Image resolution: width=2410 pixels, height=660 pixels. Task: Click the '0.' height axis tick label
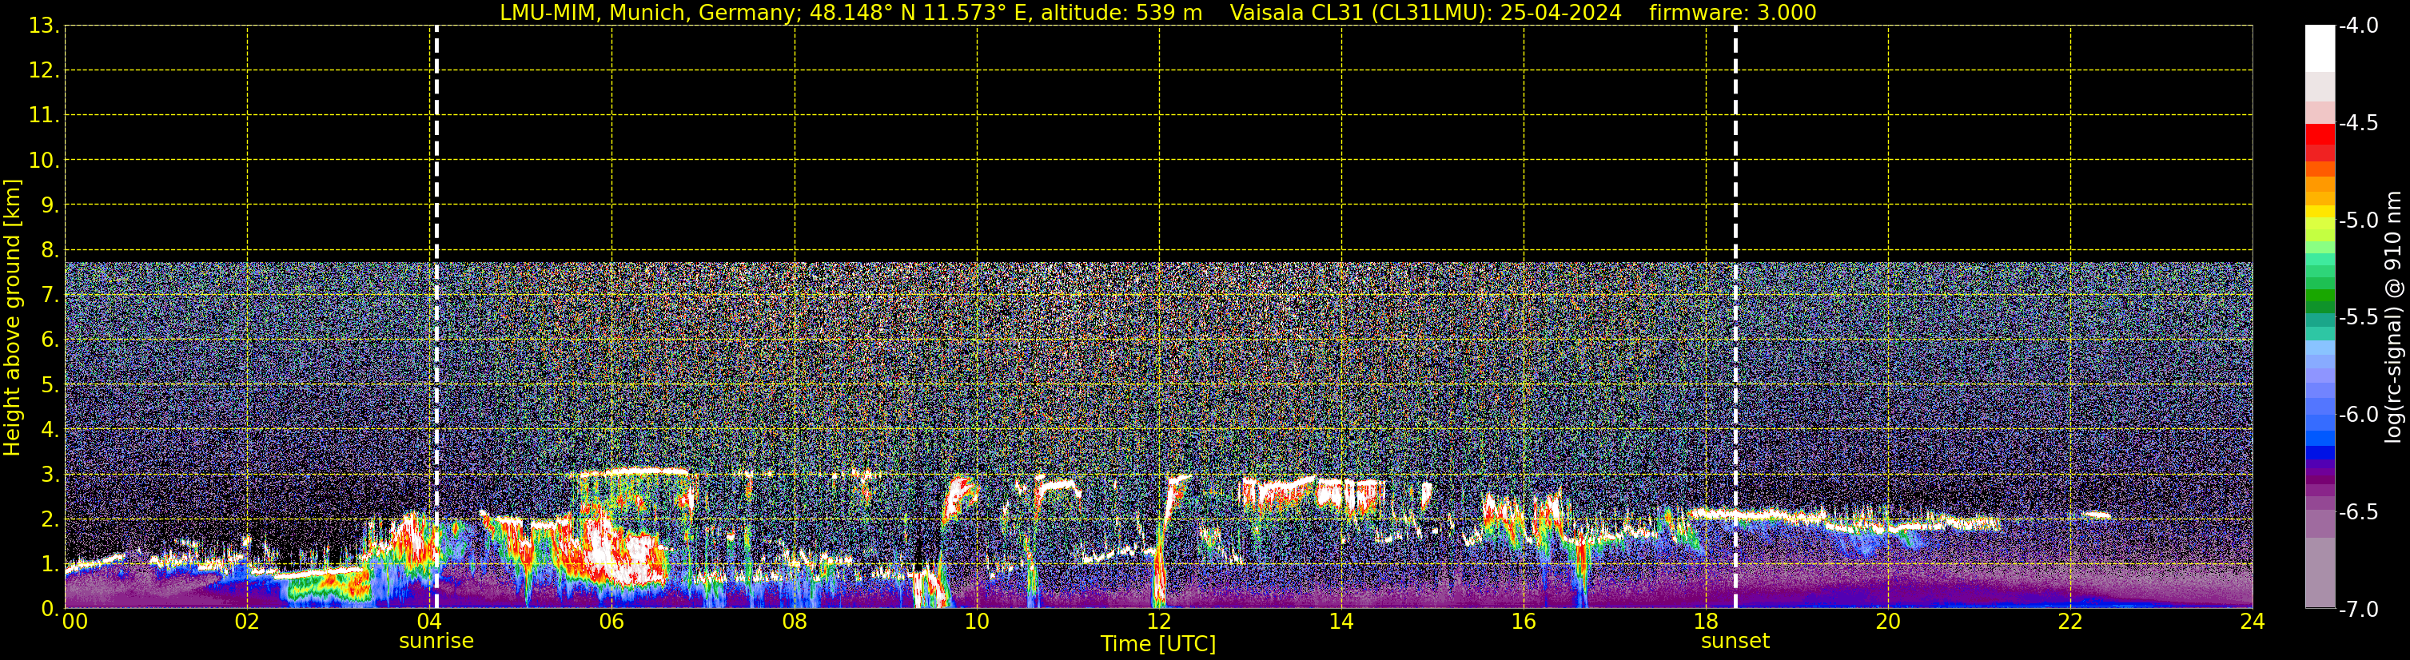[x=50, y=609]
